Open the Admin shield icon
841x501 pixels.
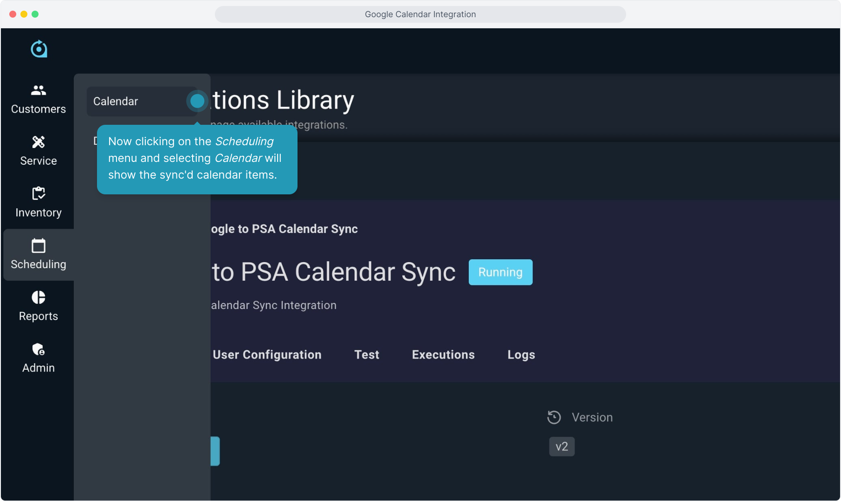[x=39, y=349]
